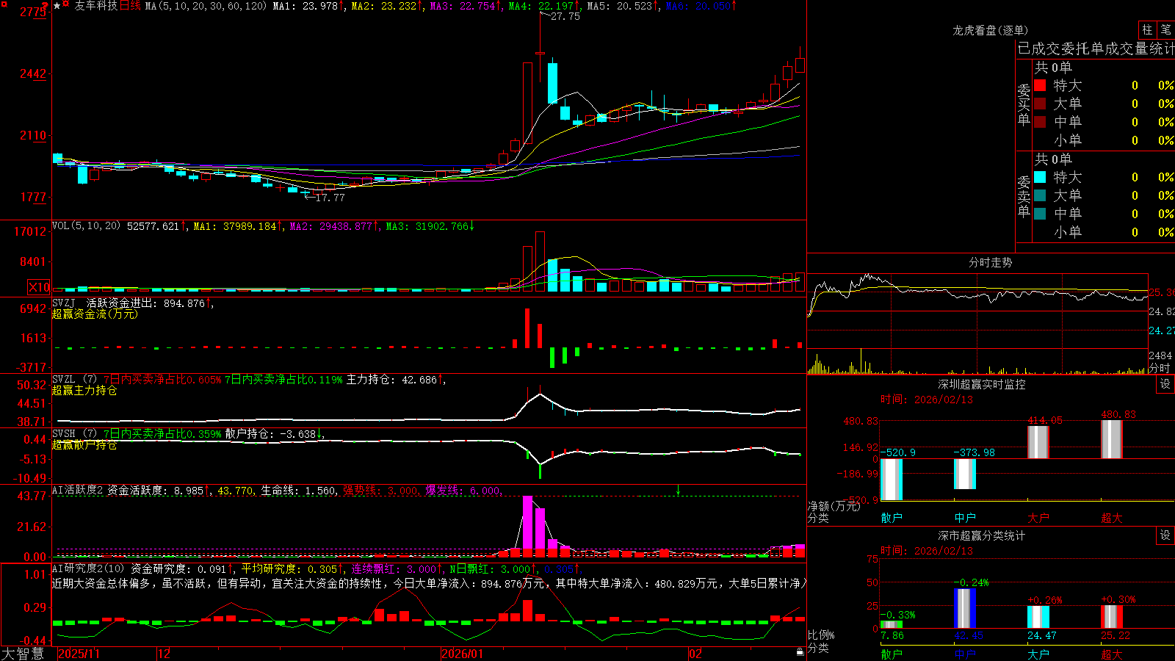Click the star icon beside 友车科技
The image size is (1175, 661).
pos(57,6)
